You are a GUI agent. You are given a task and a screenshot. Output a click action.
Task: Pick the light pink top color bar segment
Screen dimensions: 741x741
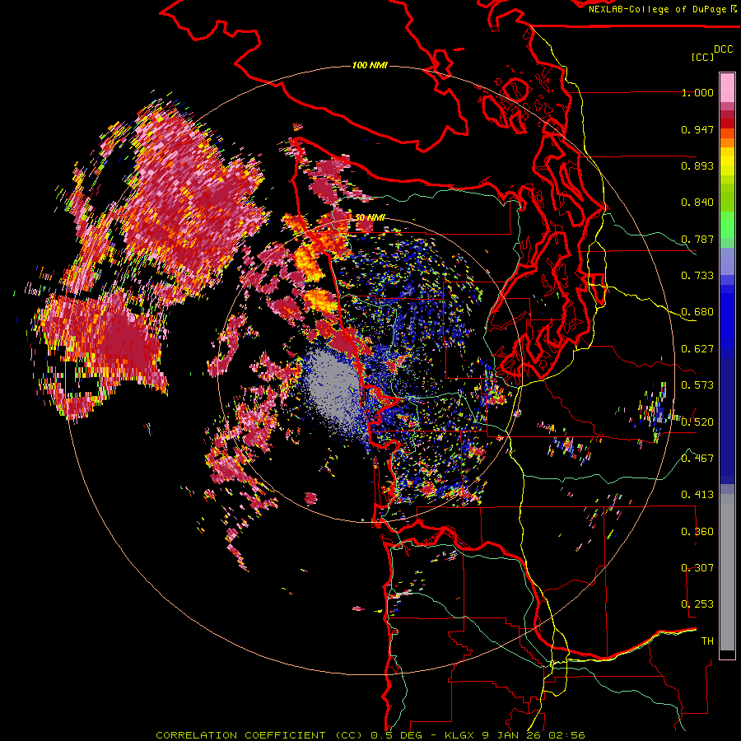pyautogui.click(x=727, y=88)
